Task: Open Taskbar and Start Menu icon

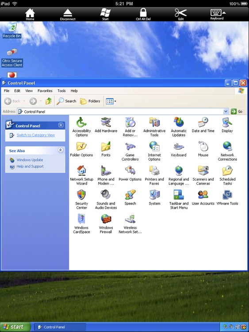Action: pos(179,200)
